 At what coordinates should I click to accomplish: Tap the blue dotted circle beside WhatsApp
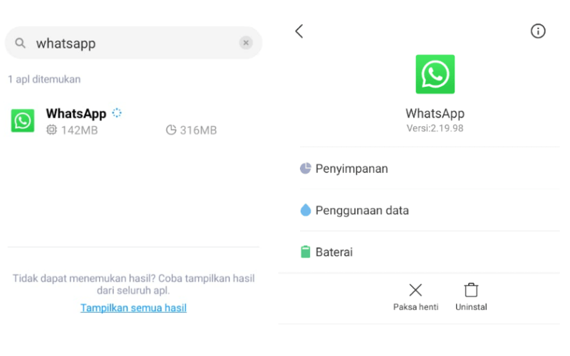coord(117,113)
